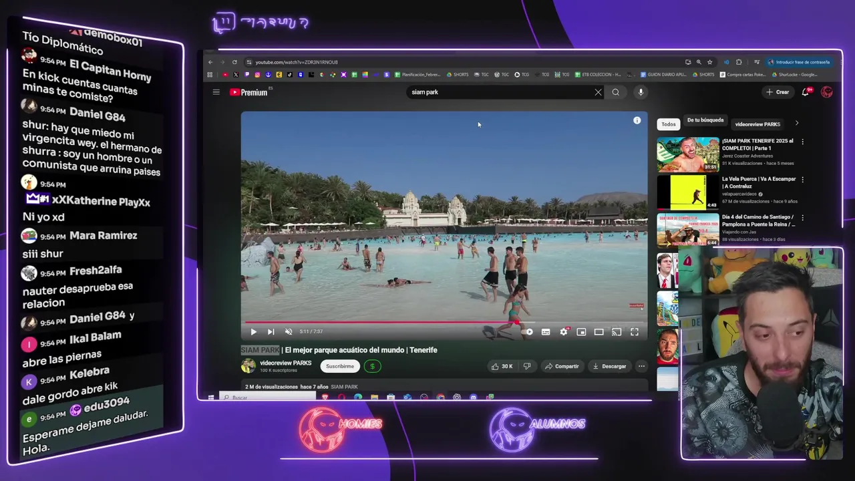This screenshot has width=855, height=481.
Task: Open videoreview PARKS channel avatar
Action: click(x=248, y=366)
